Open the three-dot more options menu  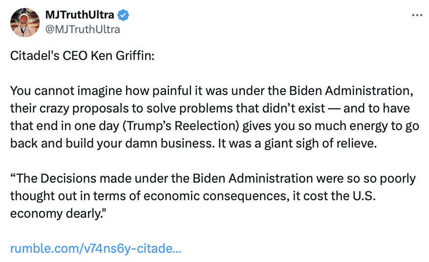pyautogui.click(x=417, y=15)
